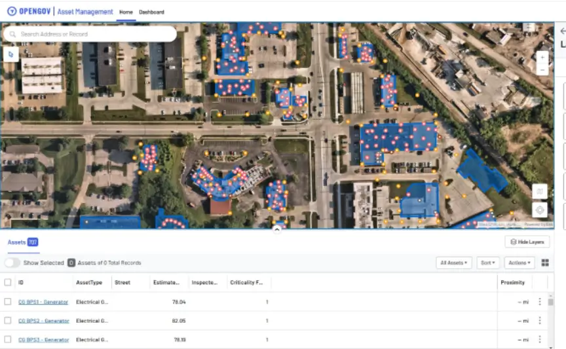Viewport: 566px width, 349px height.
Task: Click the OpenGov logo icon
Action: [x=12, y=11]
